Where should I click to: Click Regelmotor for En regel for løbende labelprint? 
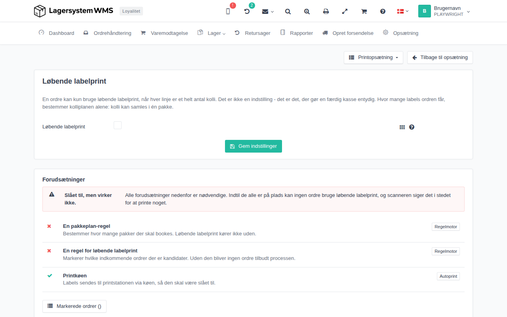[x=446, y=251]
